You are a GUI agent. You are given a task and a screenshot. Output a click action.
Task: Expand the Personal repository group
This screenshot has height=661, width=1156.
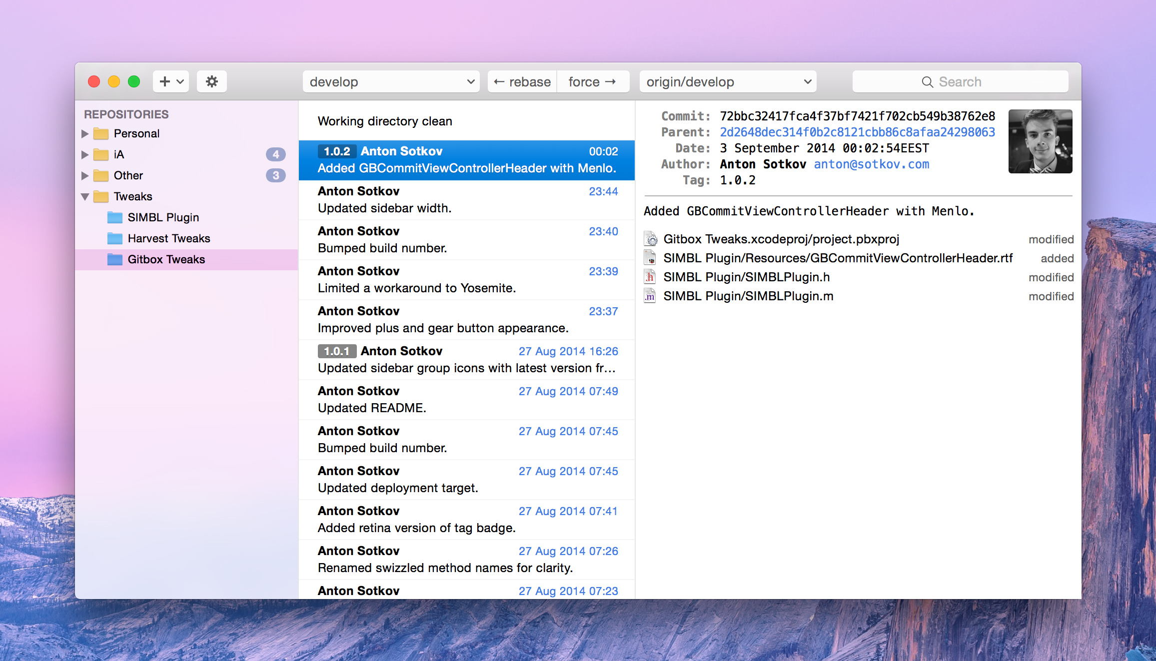pos(85,134)
